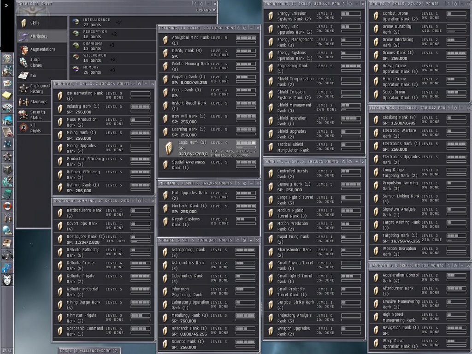
Task: Open the Local Alliance-Corp chat channel tab
Action: (x=89, y=351)
